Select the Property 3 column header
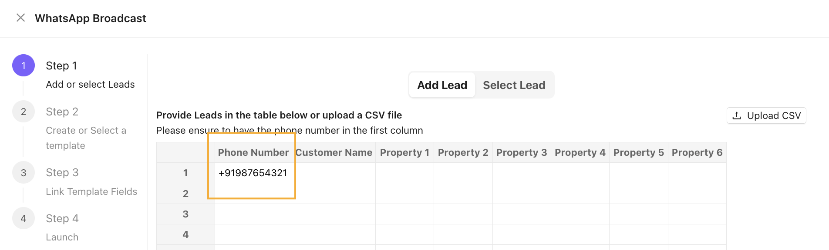829x250 pixels. (522, 152)
